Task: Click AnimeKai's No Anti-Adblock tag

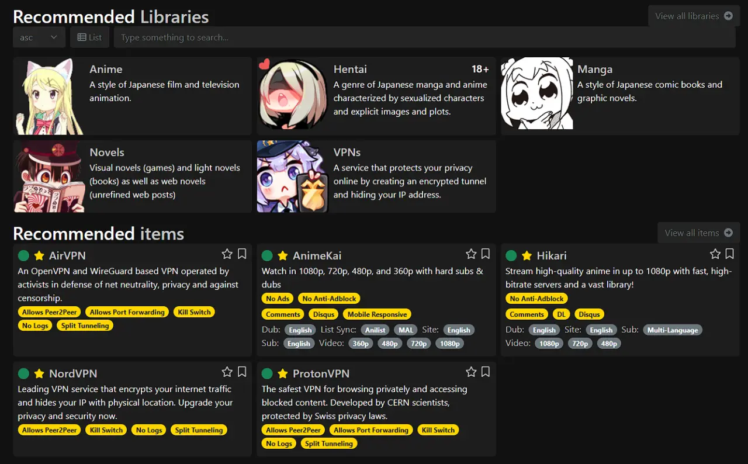Action: tap(329, 299)
